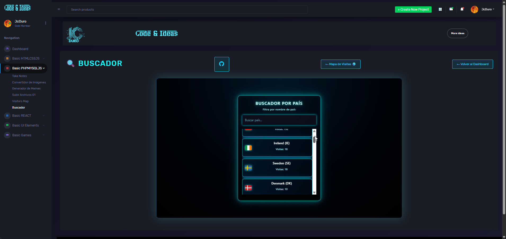Click Volver al Dashboard button
Image resolution: width=506 pixels, height=239 pixels.
472,64
